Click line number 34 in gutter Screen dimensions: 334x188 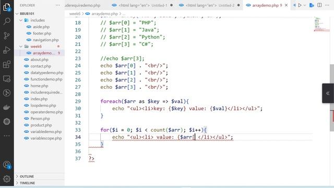tap(78, 137)
